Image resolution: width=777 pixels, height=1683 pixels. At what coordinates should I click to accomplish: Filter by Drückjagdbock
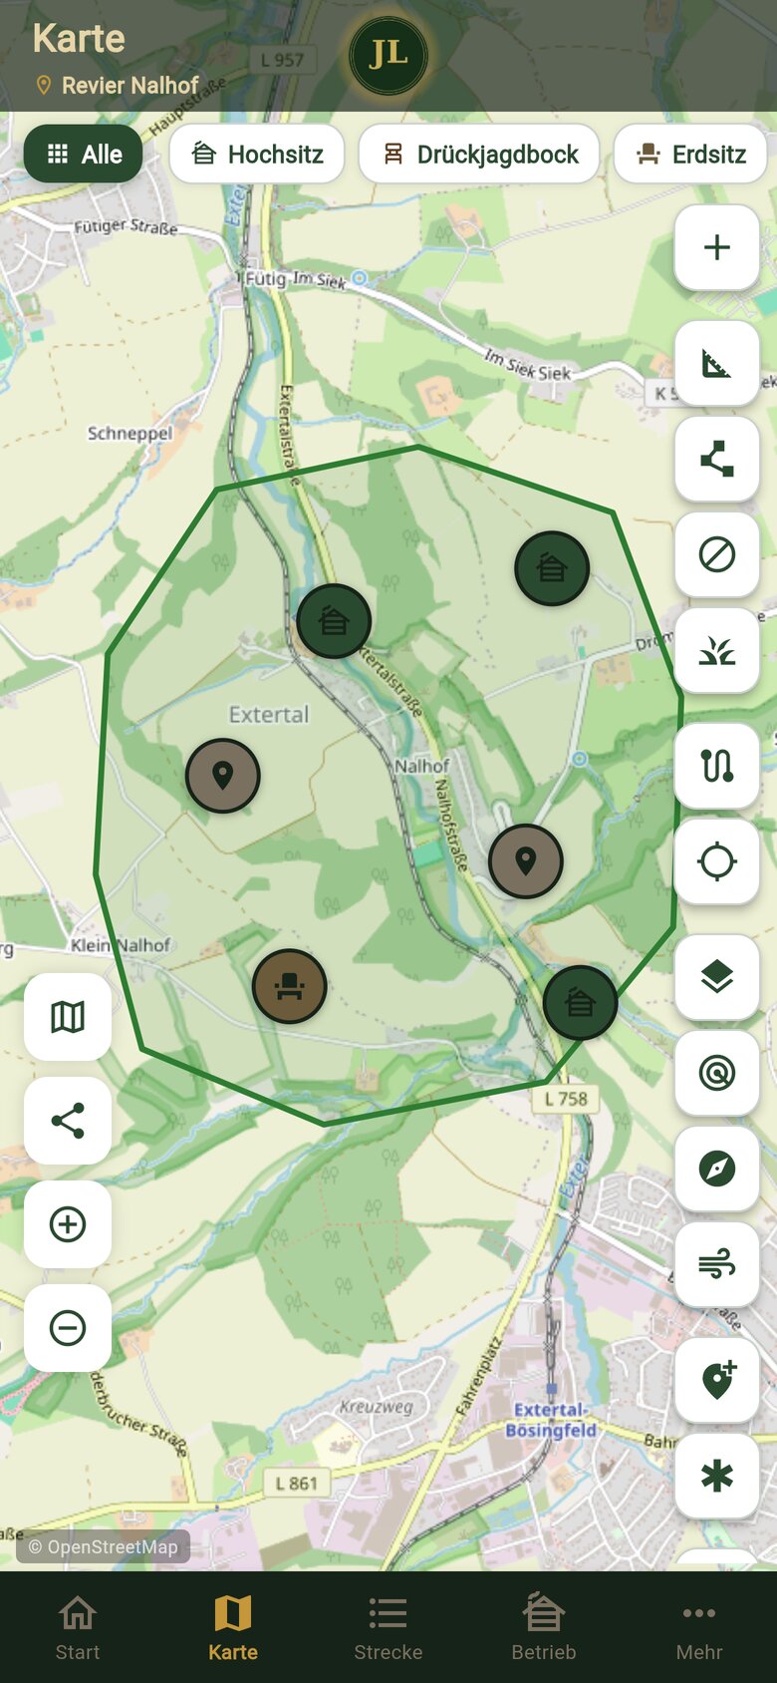pyautogui.click(x=479, y=154)
